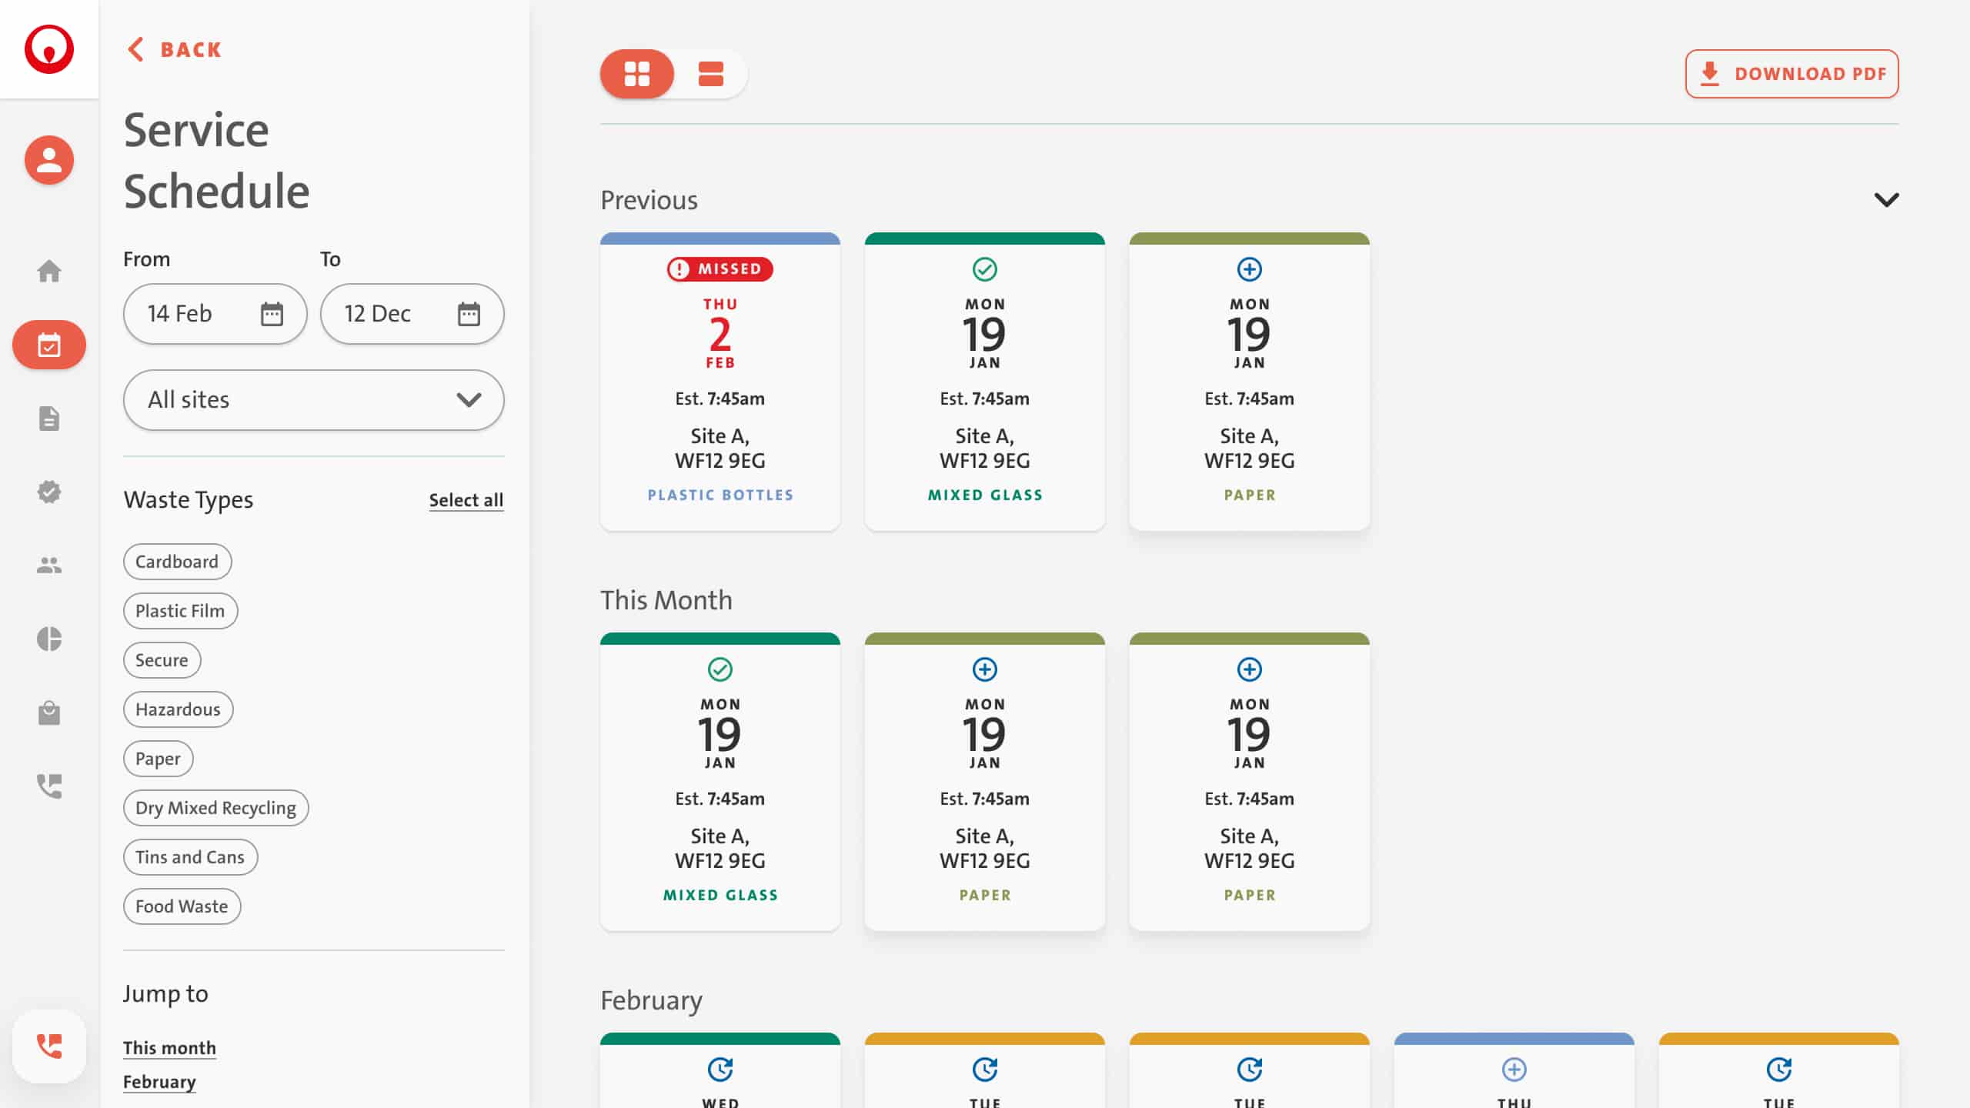The width and height of the screenshot is (1970, 1108).
Task: Click the floating phone contact button
Action: point(49,1046)
